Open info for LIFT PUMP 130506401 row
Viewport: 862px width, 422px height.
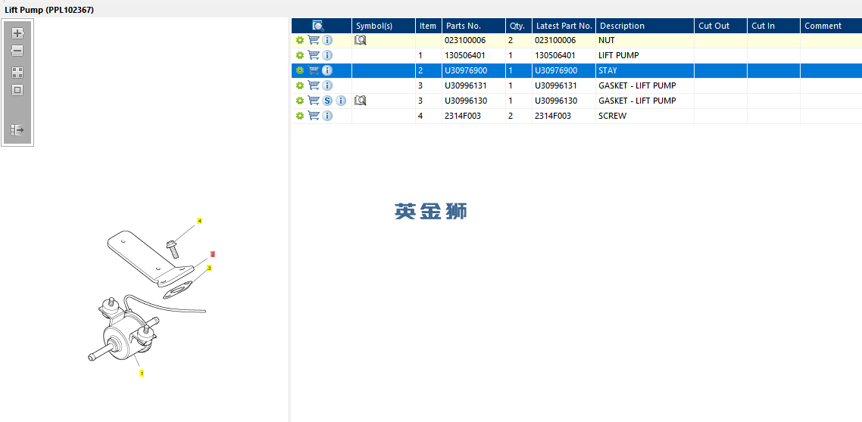[327, 55]
